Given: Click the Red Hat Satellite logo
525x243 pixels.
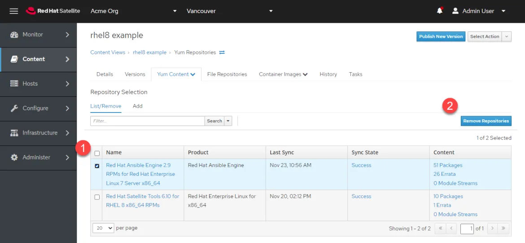Looking at the screenshot, I should pos(53,11).
